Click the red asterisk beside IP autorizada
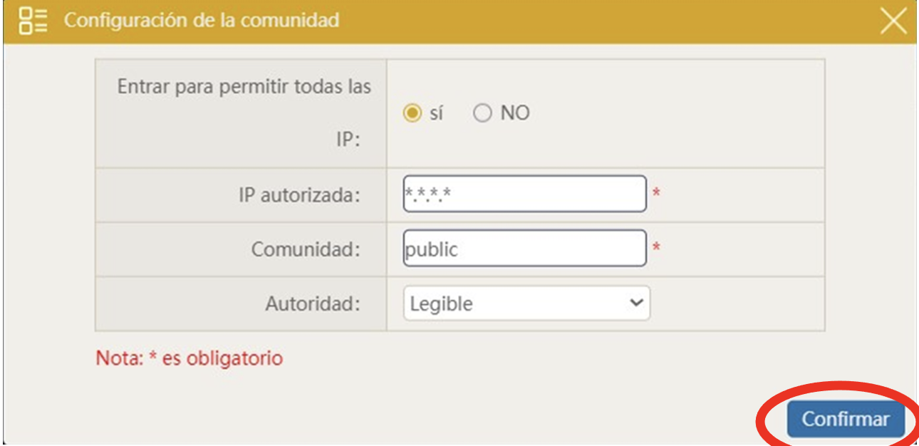This screenshot has height=446, width=919. pyautogui.click(x=656, y=195)
